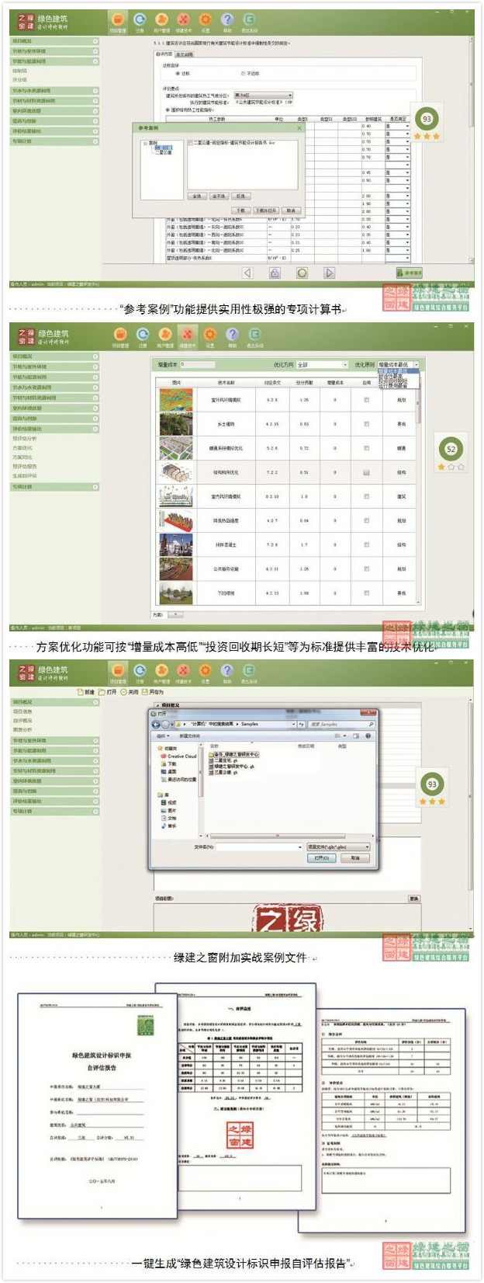Click the 关闭 (Close) project toolbar icon

click(123, 691)
